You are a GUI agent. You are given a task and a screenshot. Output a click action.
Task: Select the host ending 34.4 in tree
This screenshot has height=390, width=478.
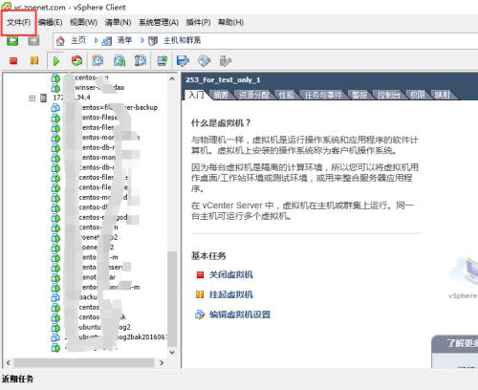tap(72, 97)
